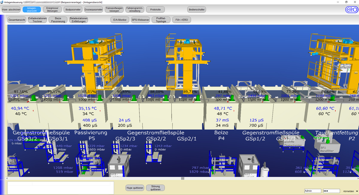Show the Gesamtansicht view

click(x=17, y=20)
